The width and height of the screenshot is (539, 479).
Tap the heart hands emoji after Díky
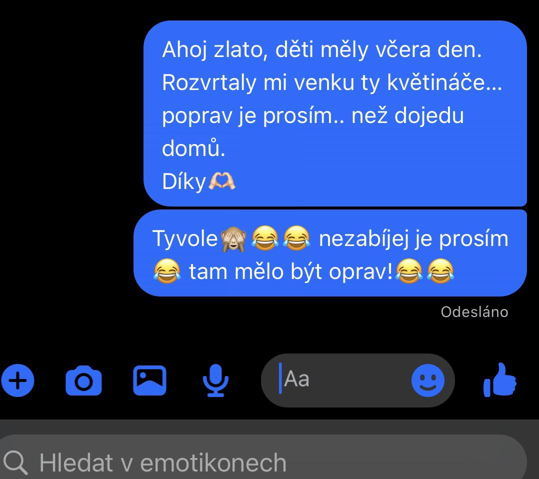coord(222,181)
